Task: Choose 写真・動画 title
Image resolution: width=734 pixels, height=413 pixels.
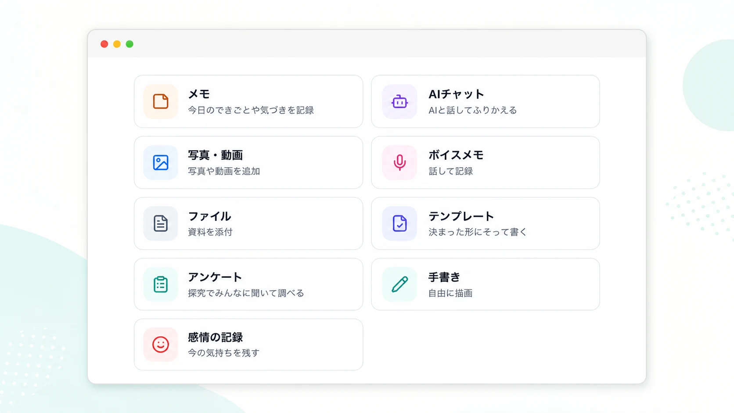Action: [x=215, y=155]
